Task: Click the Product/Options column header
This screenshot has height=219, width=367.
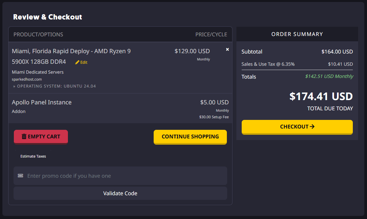Action: click(38, 34)
